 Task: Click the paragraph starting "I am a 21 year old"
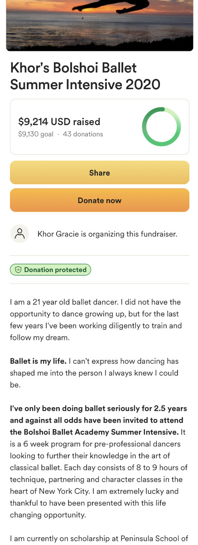coord(96,320)
